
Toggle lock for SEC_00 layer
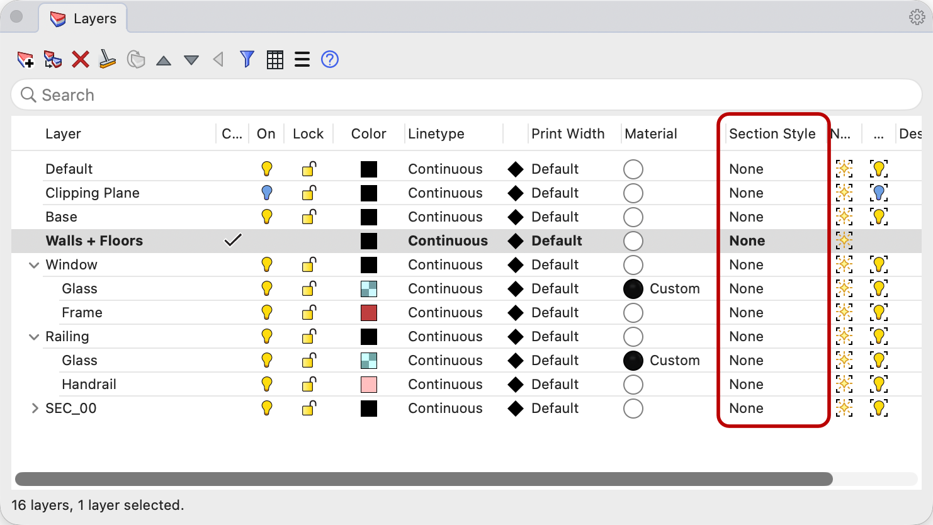[x=309, y=408]
